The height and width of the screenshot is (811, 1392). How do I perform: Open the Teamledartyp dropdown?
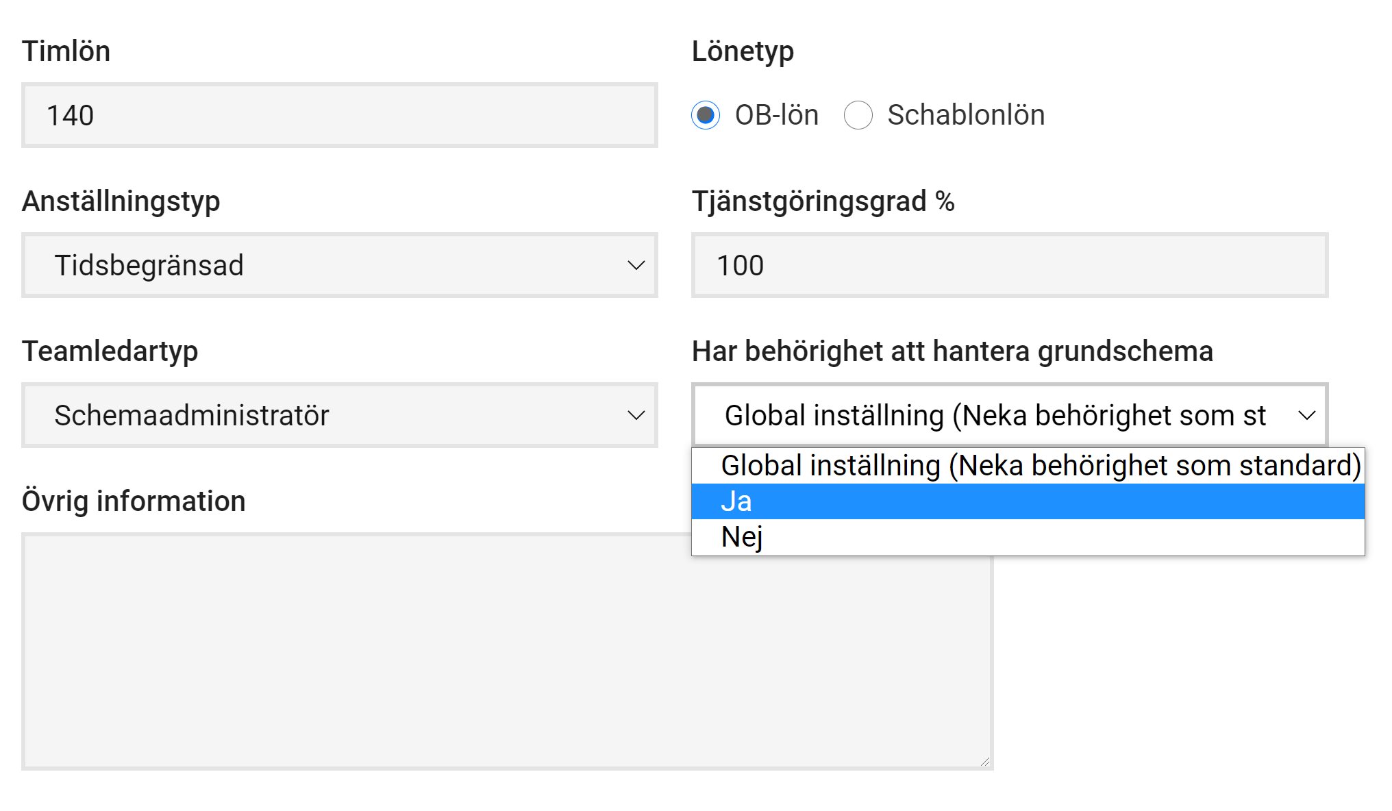click(x=339, y=415)
